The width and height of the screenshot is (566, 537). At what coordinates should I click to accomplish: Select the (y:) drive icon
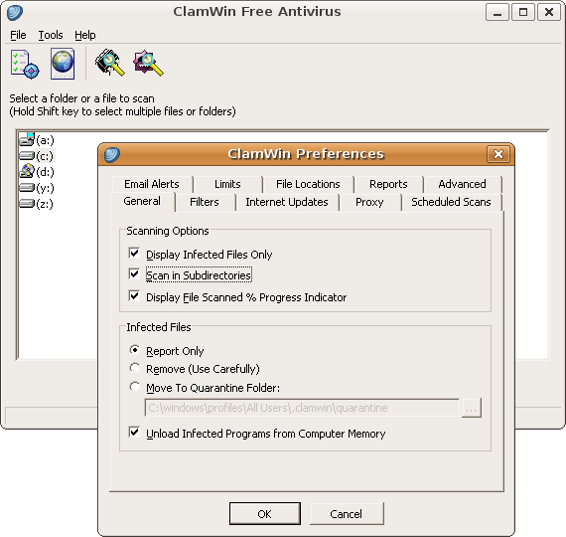(x=27, y=187)
